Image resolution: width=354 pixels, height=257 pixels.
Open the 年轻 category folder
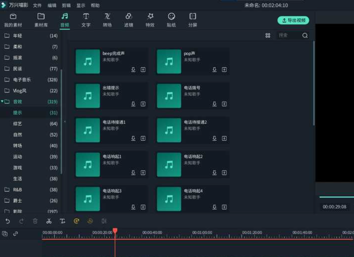tap(31, 36)
